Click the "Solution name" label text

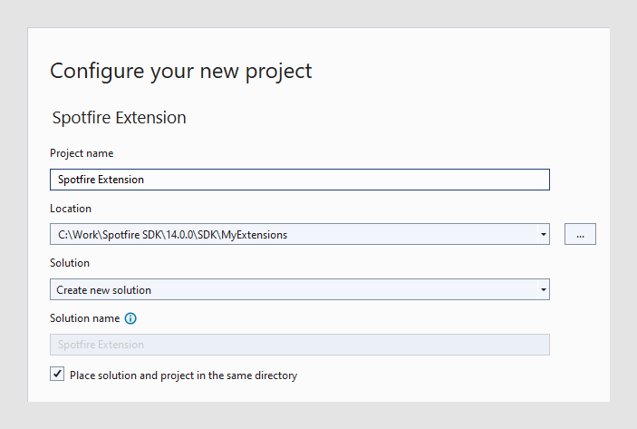click(84, 318)
